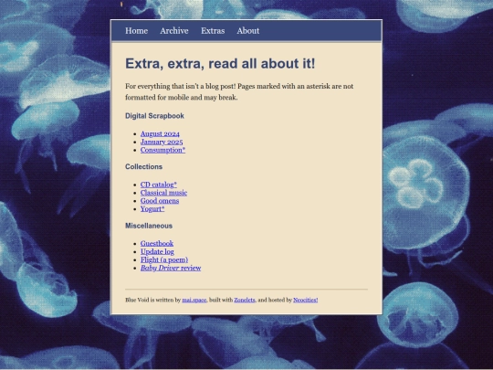The height and width of the screenshot is (370, 493).
Task: Open the August 2024 scrapbook link
Action: [x=160, y=134]
